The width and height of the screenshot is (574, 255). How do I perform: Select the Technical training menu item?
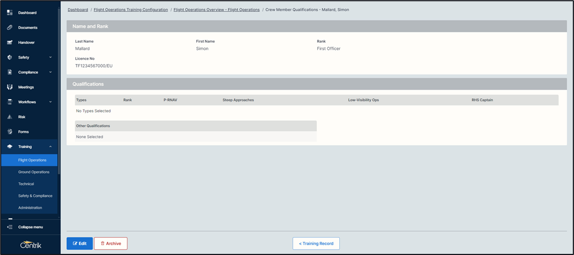coord(26,184)
